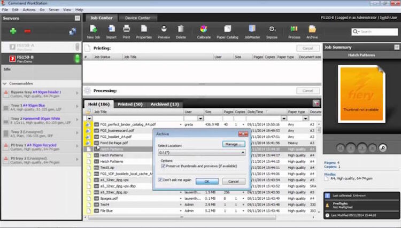Click the job list vertical scrollbar
This screenshot has width=401, height=228.
coord(319,130)
